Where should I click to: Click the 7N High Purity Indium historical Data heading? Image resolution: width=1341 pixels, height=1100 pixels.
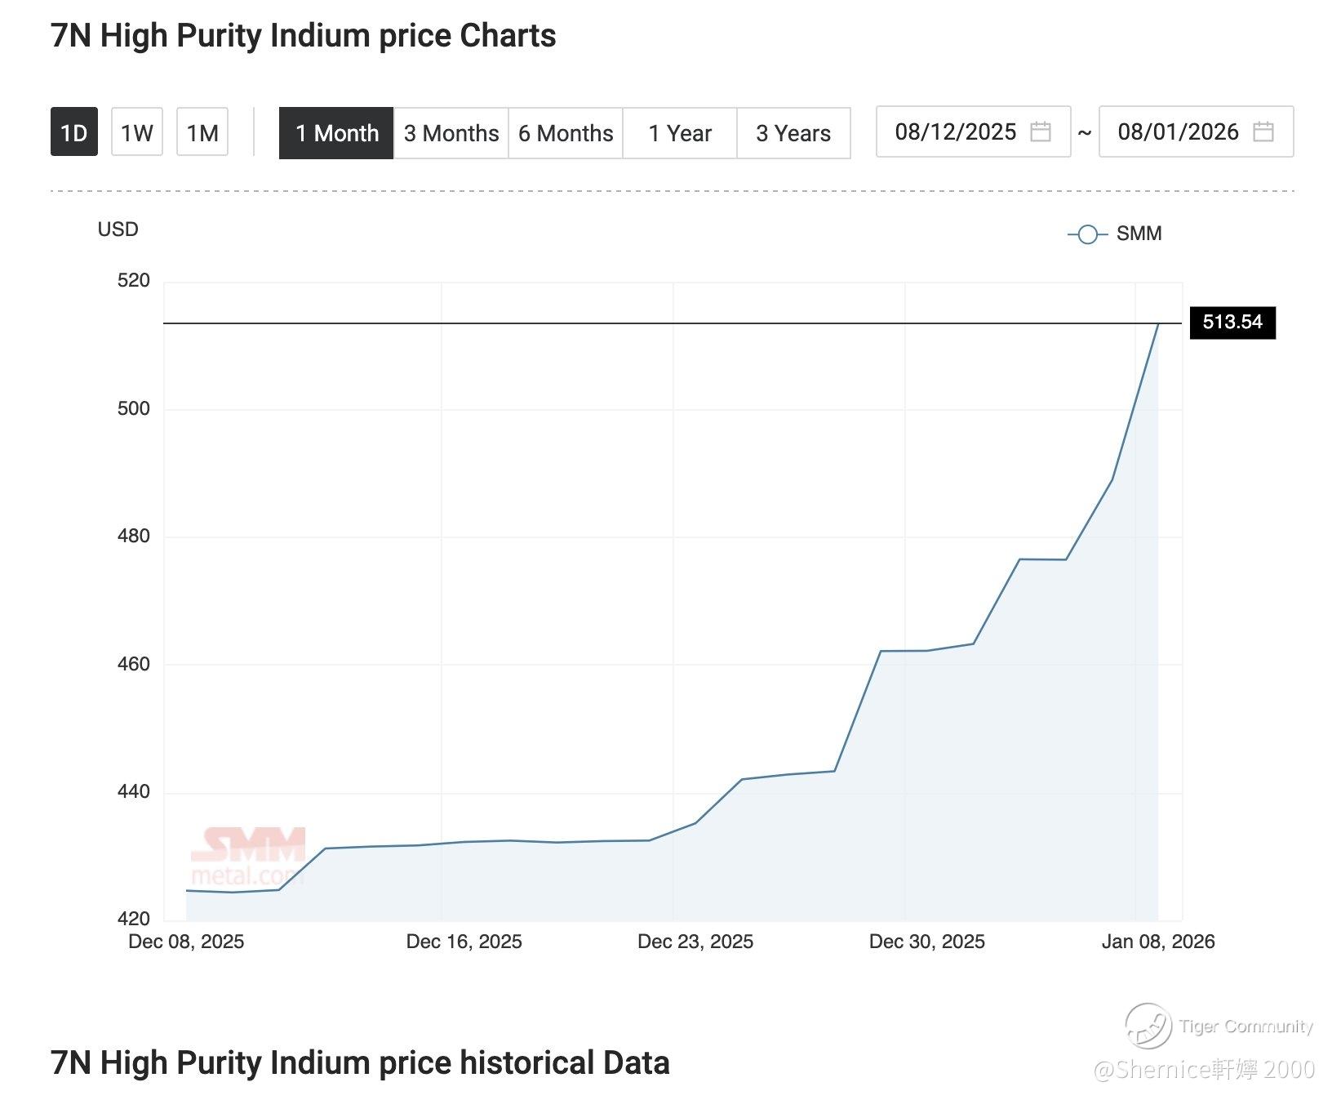(360, 1063)
